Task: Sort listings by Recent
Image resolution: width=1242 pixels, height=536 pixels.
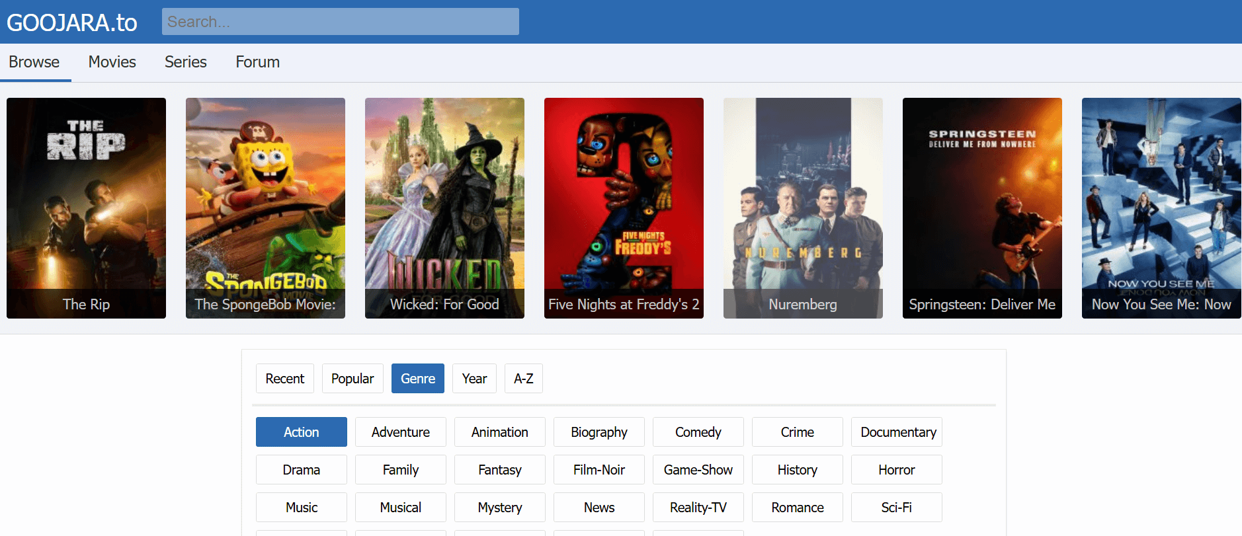Action: [284, 379]
